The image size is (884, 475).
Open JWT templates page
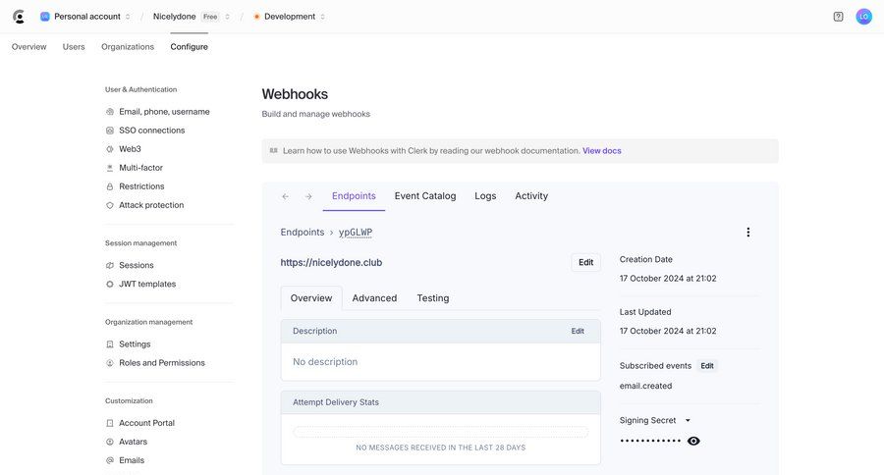(147, 284)
